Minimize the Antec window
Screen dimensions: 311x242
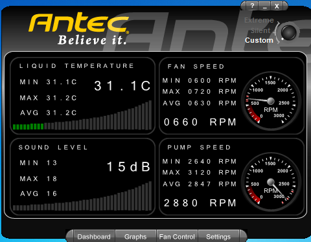265,6
